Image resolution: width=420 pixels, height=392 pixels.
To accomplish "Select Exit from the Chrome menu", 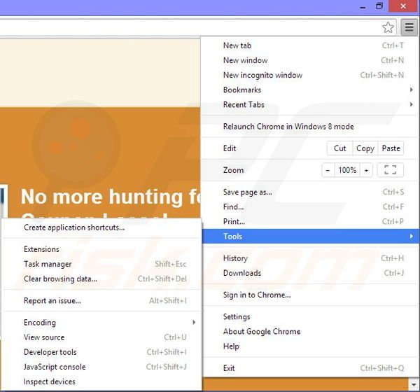I will (309, 368).
